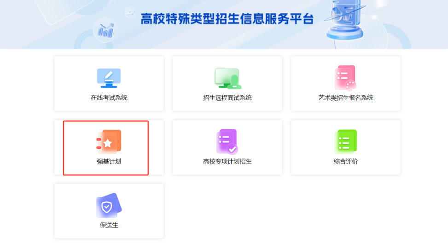Viewport: 448px width, 251px height.
Task: Click the green 招生远程面试系统 screen icon
Action: click(227, 78)
